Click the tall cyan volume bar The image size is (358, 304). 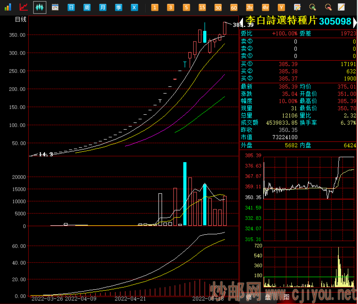(185, 194)
